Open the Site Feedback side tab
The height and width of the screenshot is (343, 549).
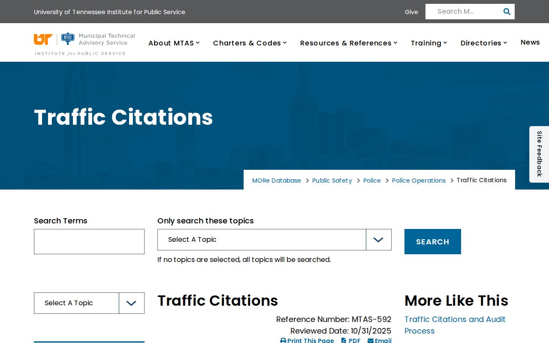tap(539, 154)
